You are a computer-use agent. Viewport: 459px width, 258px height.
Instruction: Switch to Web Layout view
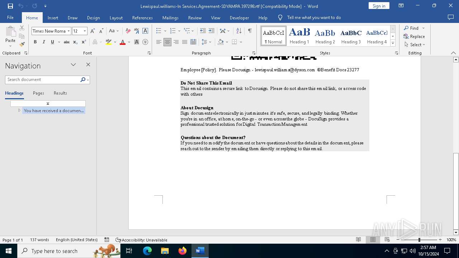[x=387, y=240]
